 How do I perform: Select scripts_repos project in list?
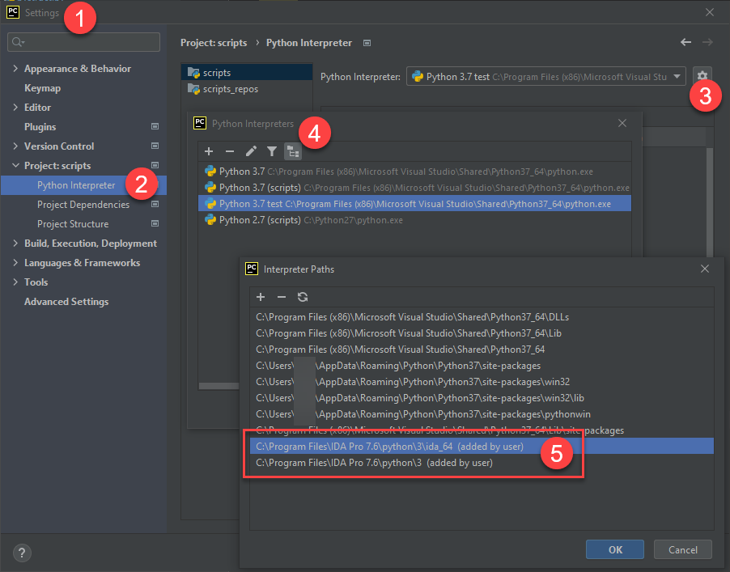(247, 89)
